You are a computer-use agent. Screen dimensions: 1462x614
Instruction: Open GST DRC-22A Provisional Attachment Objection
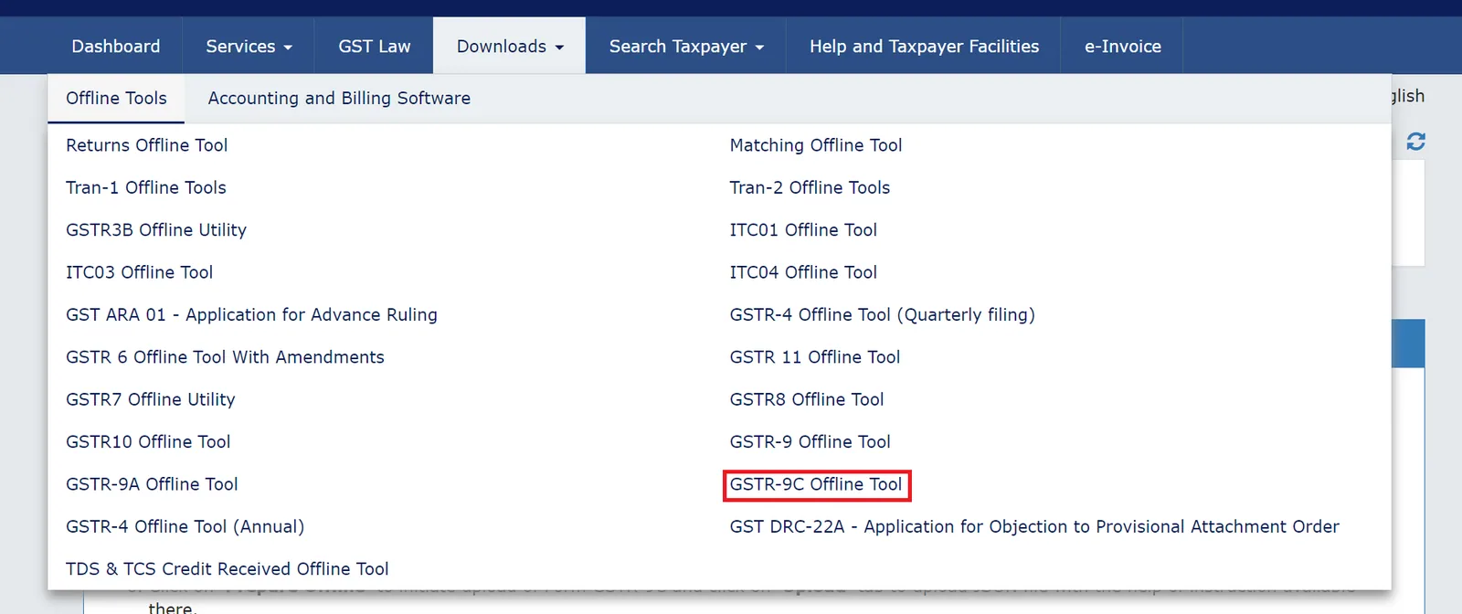1034,526
